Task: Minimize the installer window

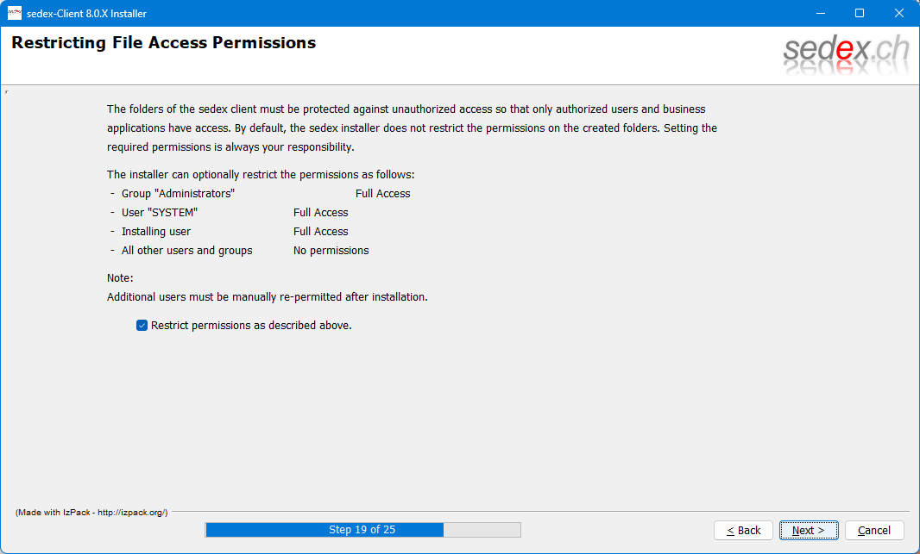Action: pos(819,13)
